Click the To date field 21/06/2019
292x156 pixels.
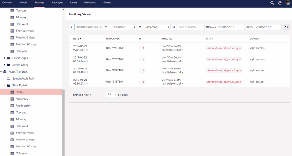(x=267, y=27)
